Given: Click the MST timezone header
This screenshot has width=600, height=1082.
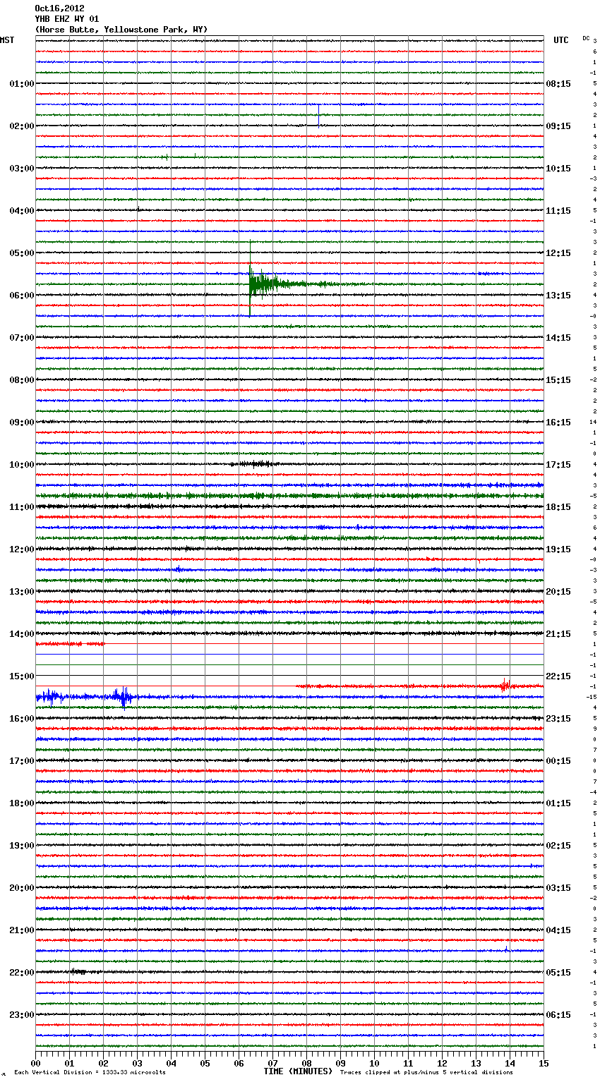Looking at the screenshot, I should point(7,40).
